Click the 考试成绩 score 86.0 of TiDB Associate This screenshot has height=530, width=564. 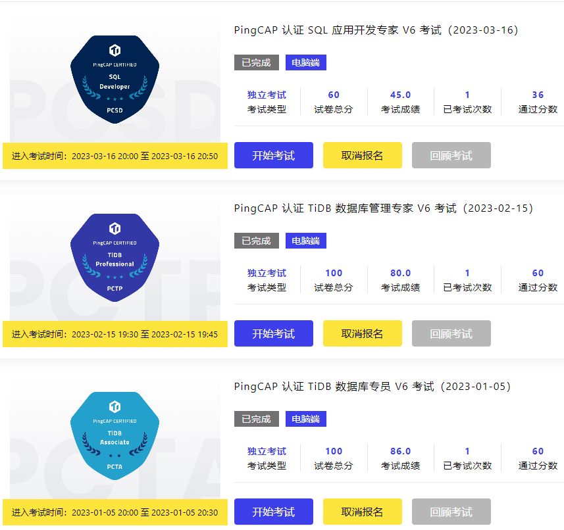click(x=400, y=450)
